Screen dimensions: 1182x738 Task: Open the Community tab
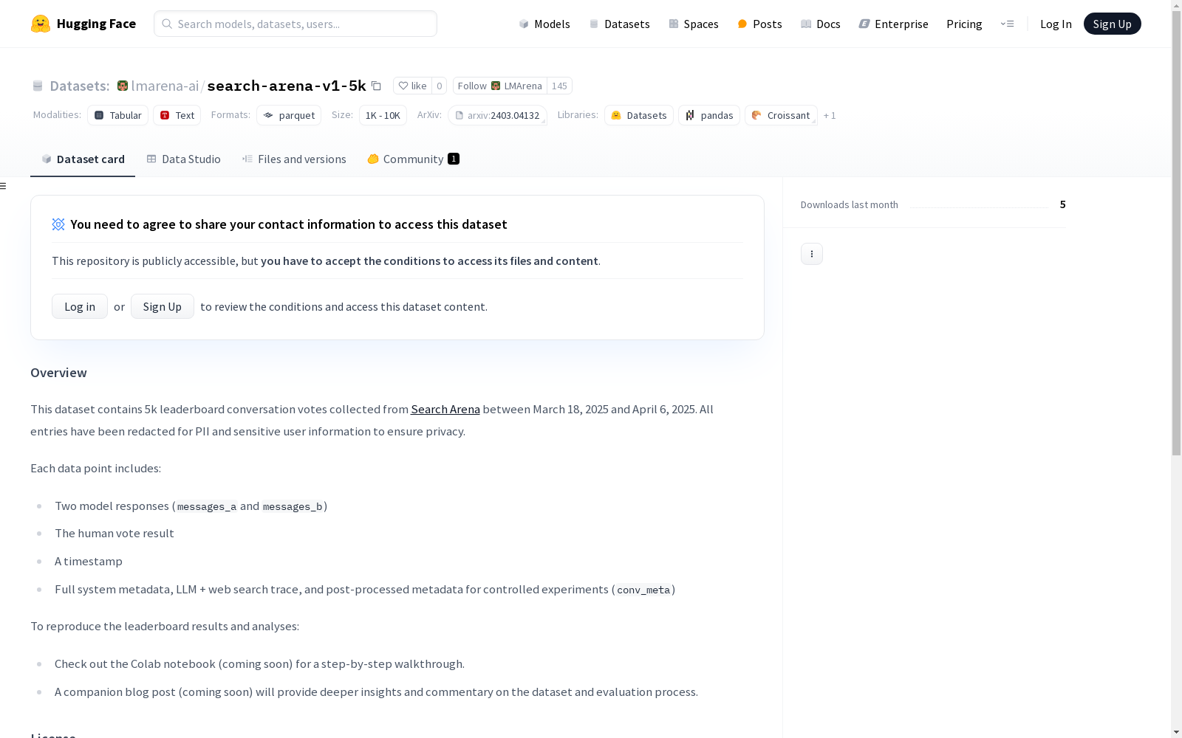[x=414, y=159]
